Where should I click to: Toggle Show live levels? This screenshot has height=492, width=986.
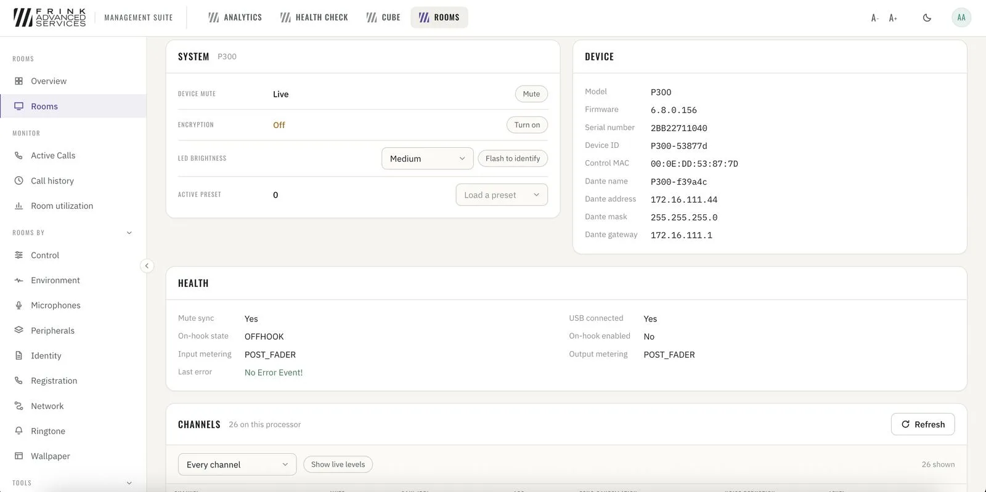click(338, 464)
